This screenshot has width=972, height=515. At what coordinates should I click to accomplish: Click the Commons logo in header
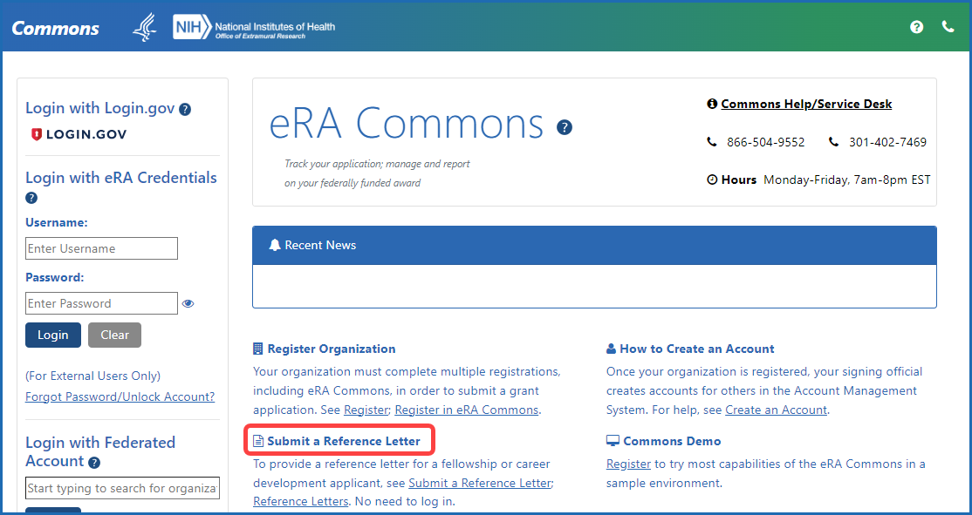[55, 28]
